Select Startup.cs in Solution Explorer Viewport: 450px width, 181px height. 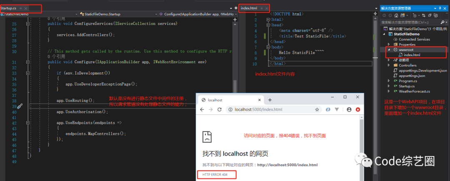tap(406, 86)
